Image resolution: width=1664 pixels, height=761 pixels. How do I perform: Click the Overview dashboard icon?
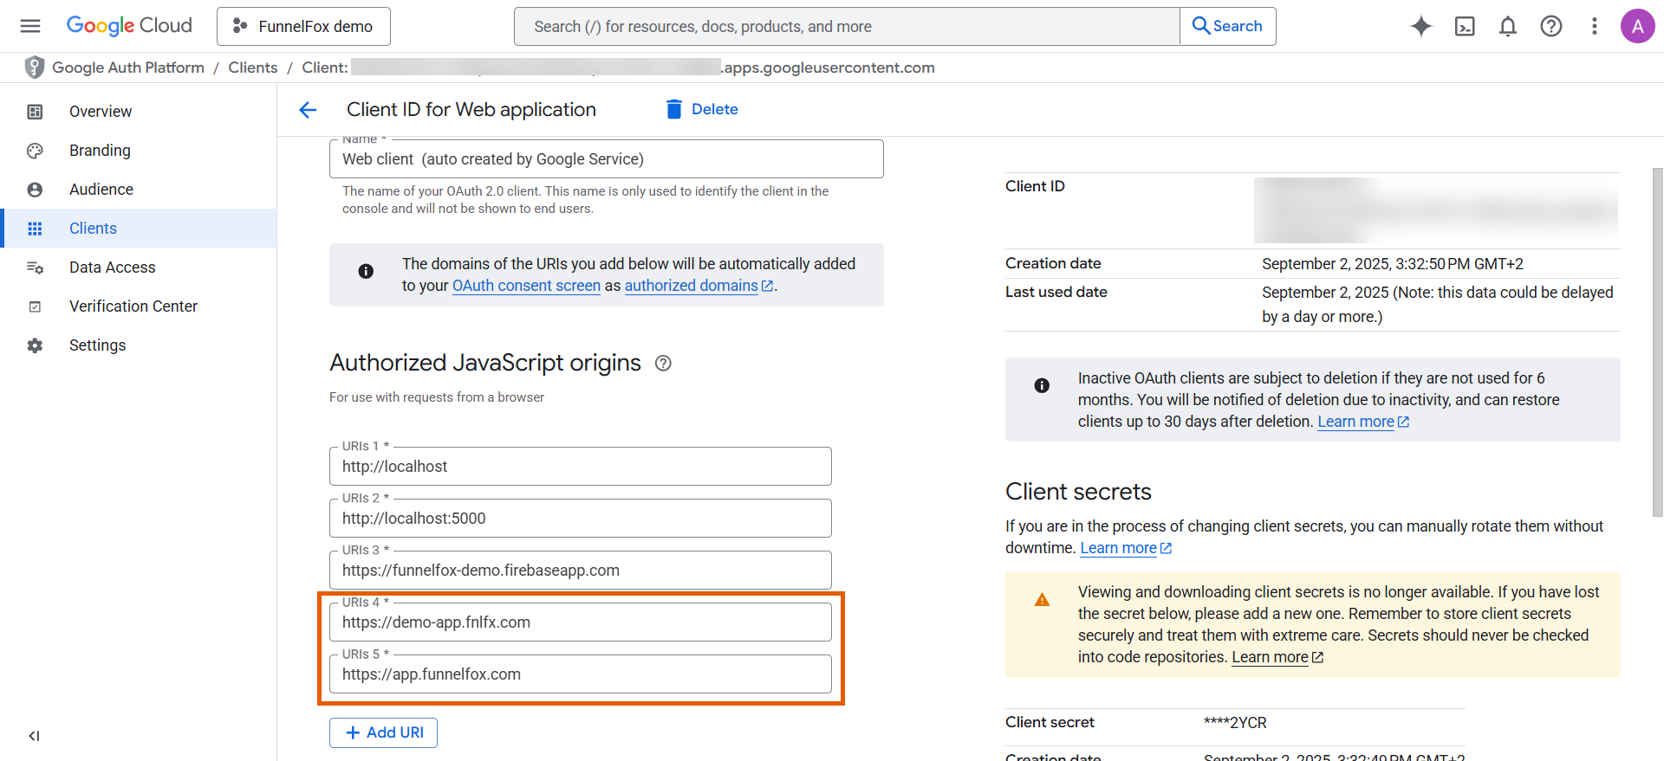[x=35, y=112]
